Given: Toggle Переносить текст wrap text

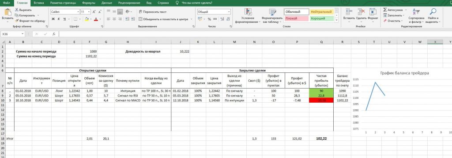Looking at the screenshot, I should click(x=152, y=12).
